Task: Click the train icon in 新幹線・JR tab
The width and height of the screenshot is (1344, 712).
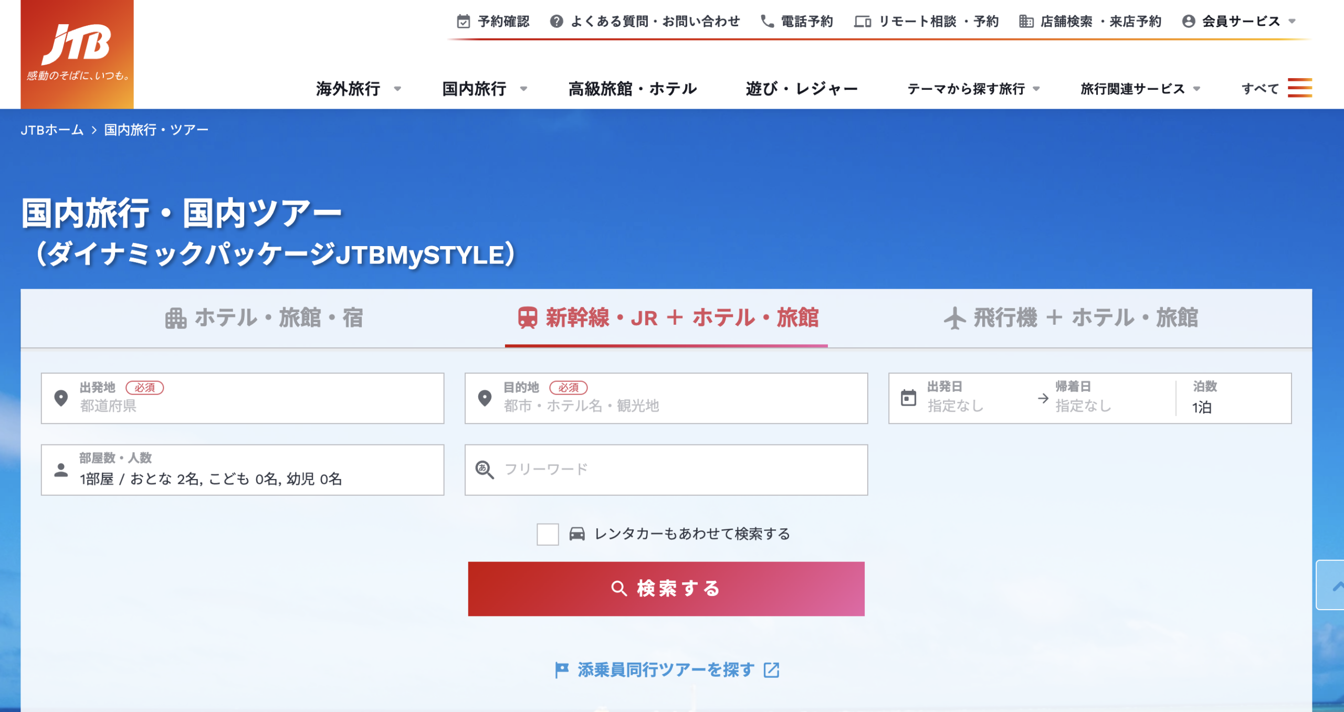Action: pyautogui.click(x=528, y=318)
